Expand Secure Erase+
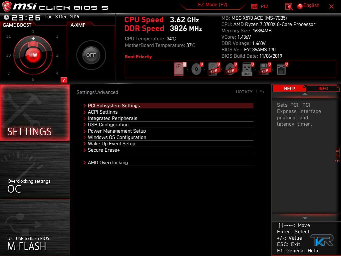This screenshot has height=256, width=341. click(x=168, y=150)
